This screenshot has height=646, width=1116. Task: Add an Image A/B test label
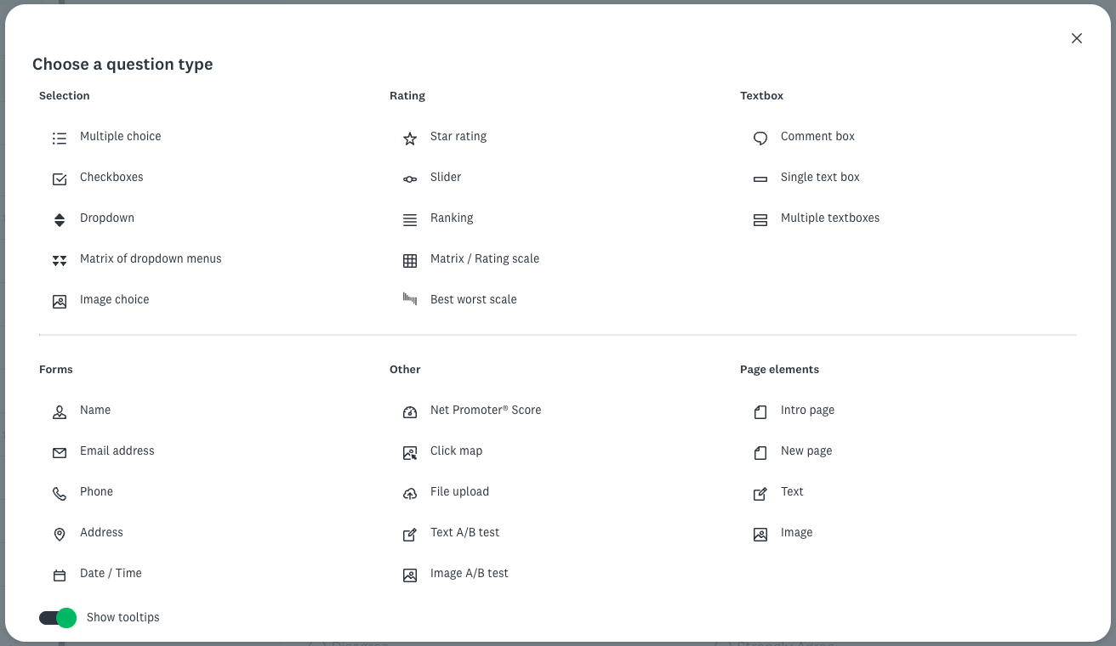click(x=470, y=573)
